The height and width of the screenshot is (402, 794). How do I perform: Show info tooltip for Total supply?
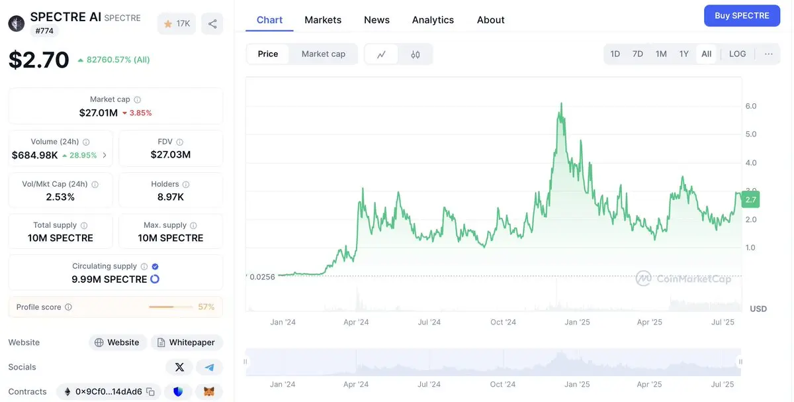(x=83, y=225)
